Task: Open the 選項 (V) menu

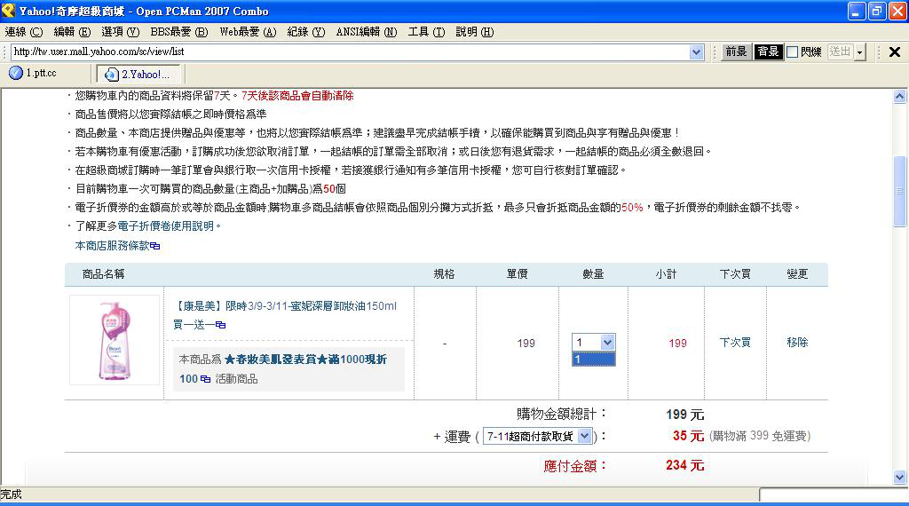Action: point(121,32)
